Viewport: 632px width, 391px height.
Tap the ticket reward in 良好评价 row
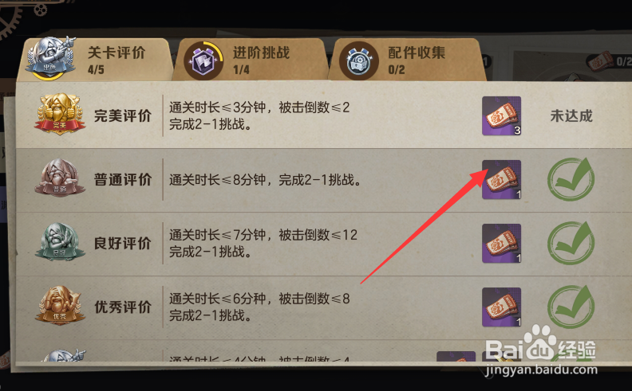pyautogui.click(x=501, y=244)
